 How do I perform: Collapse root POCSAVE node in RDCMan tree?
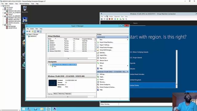point(1,6)
